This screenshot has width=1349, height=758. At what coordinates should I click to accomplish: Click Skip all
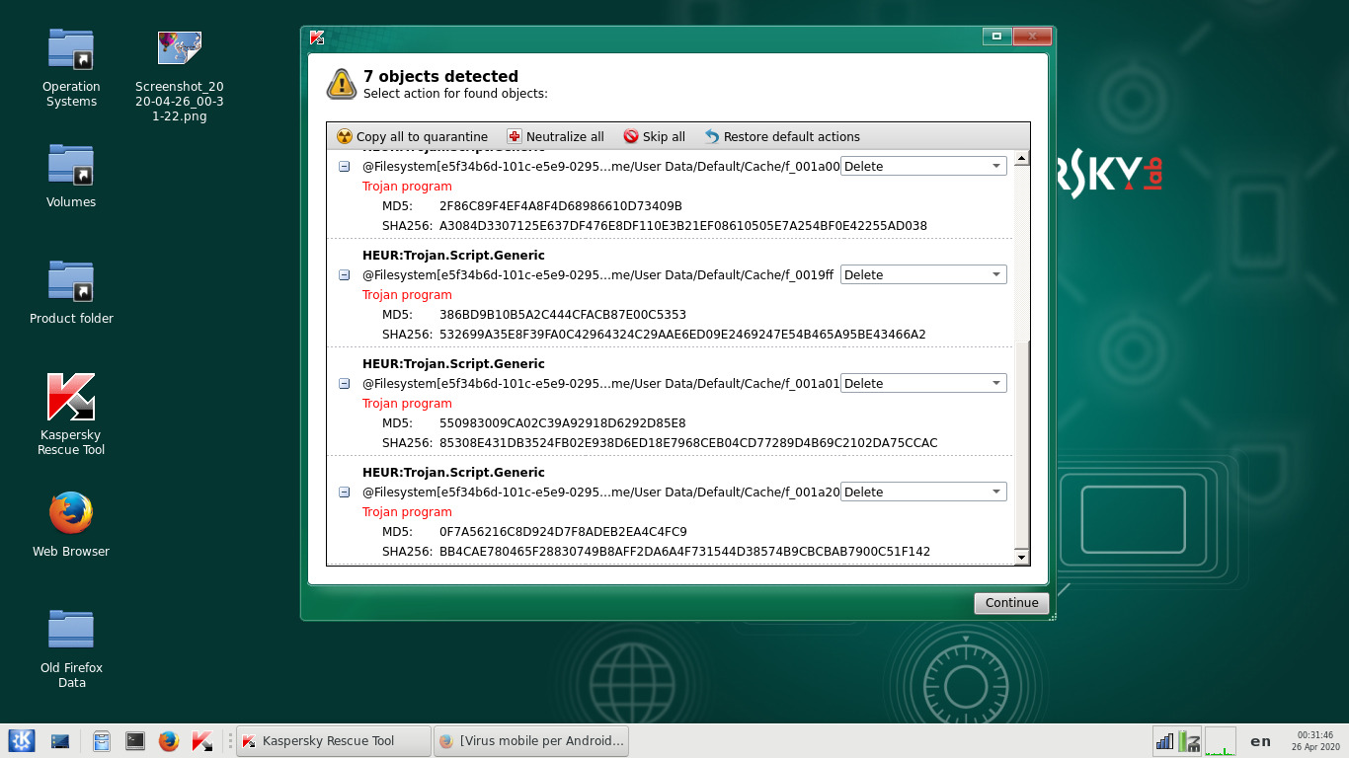tap(654, 136)
